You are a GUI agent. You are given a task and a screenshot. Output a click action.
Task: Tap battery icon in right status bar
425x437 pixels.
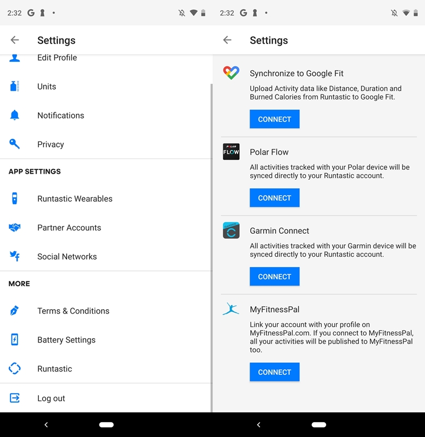pyautogui.click(x=416, y=13)
